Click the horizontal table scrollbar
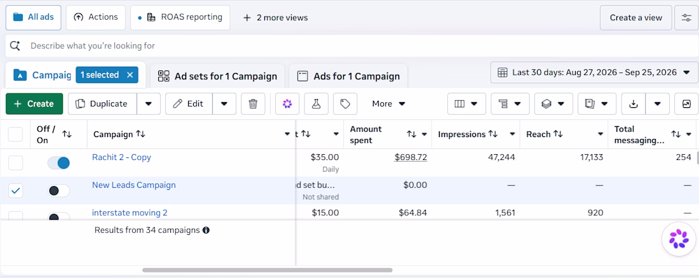Screen dimensions: 699x278 (x=268, y=270)
